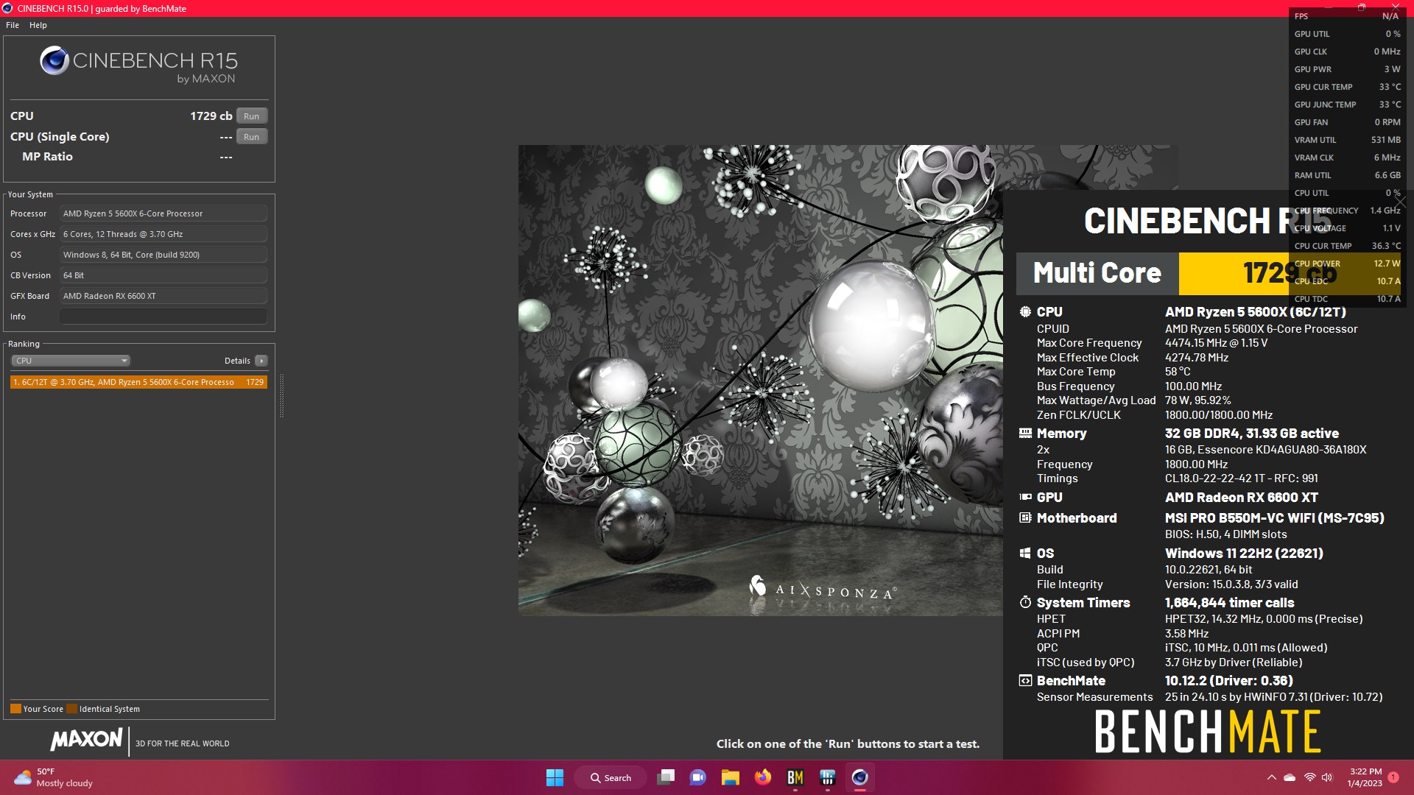Open Firefox from taskbar
This screenshot has width=1414, height=795.
click(x=763, y=777)
